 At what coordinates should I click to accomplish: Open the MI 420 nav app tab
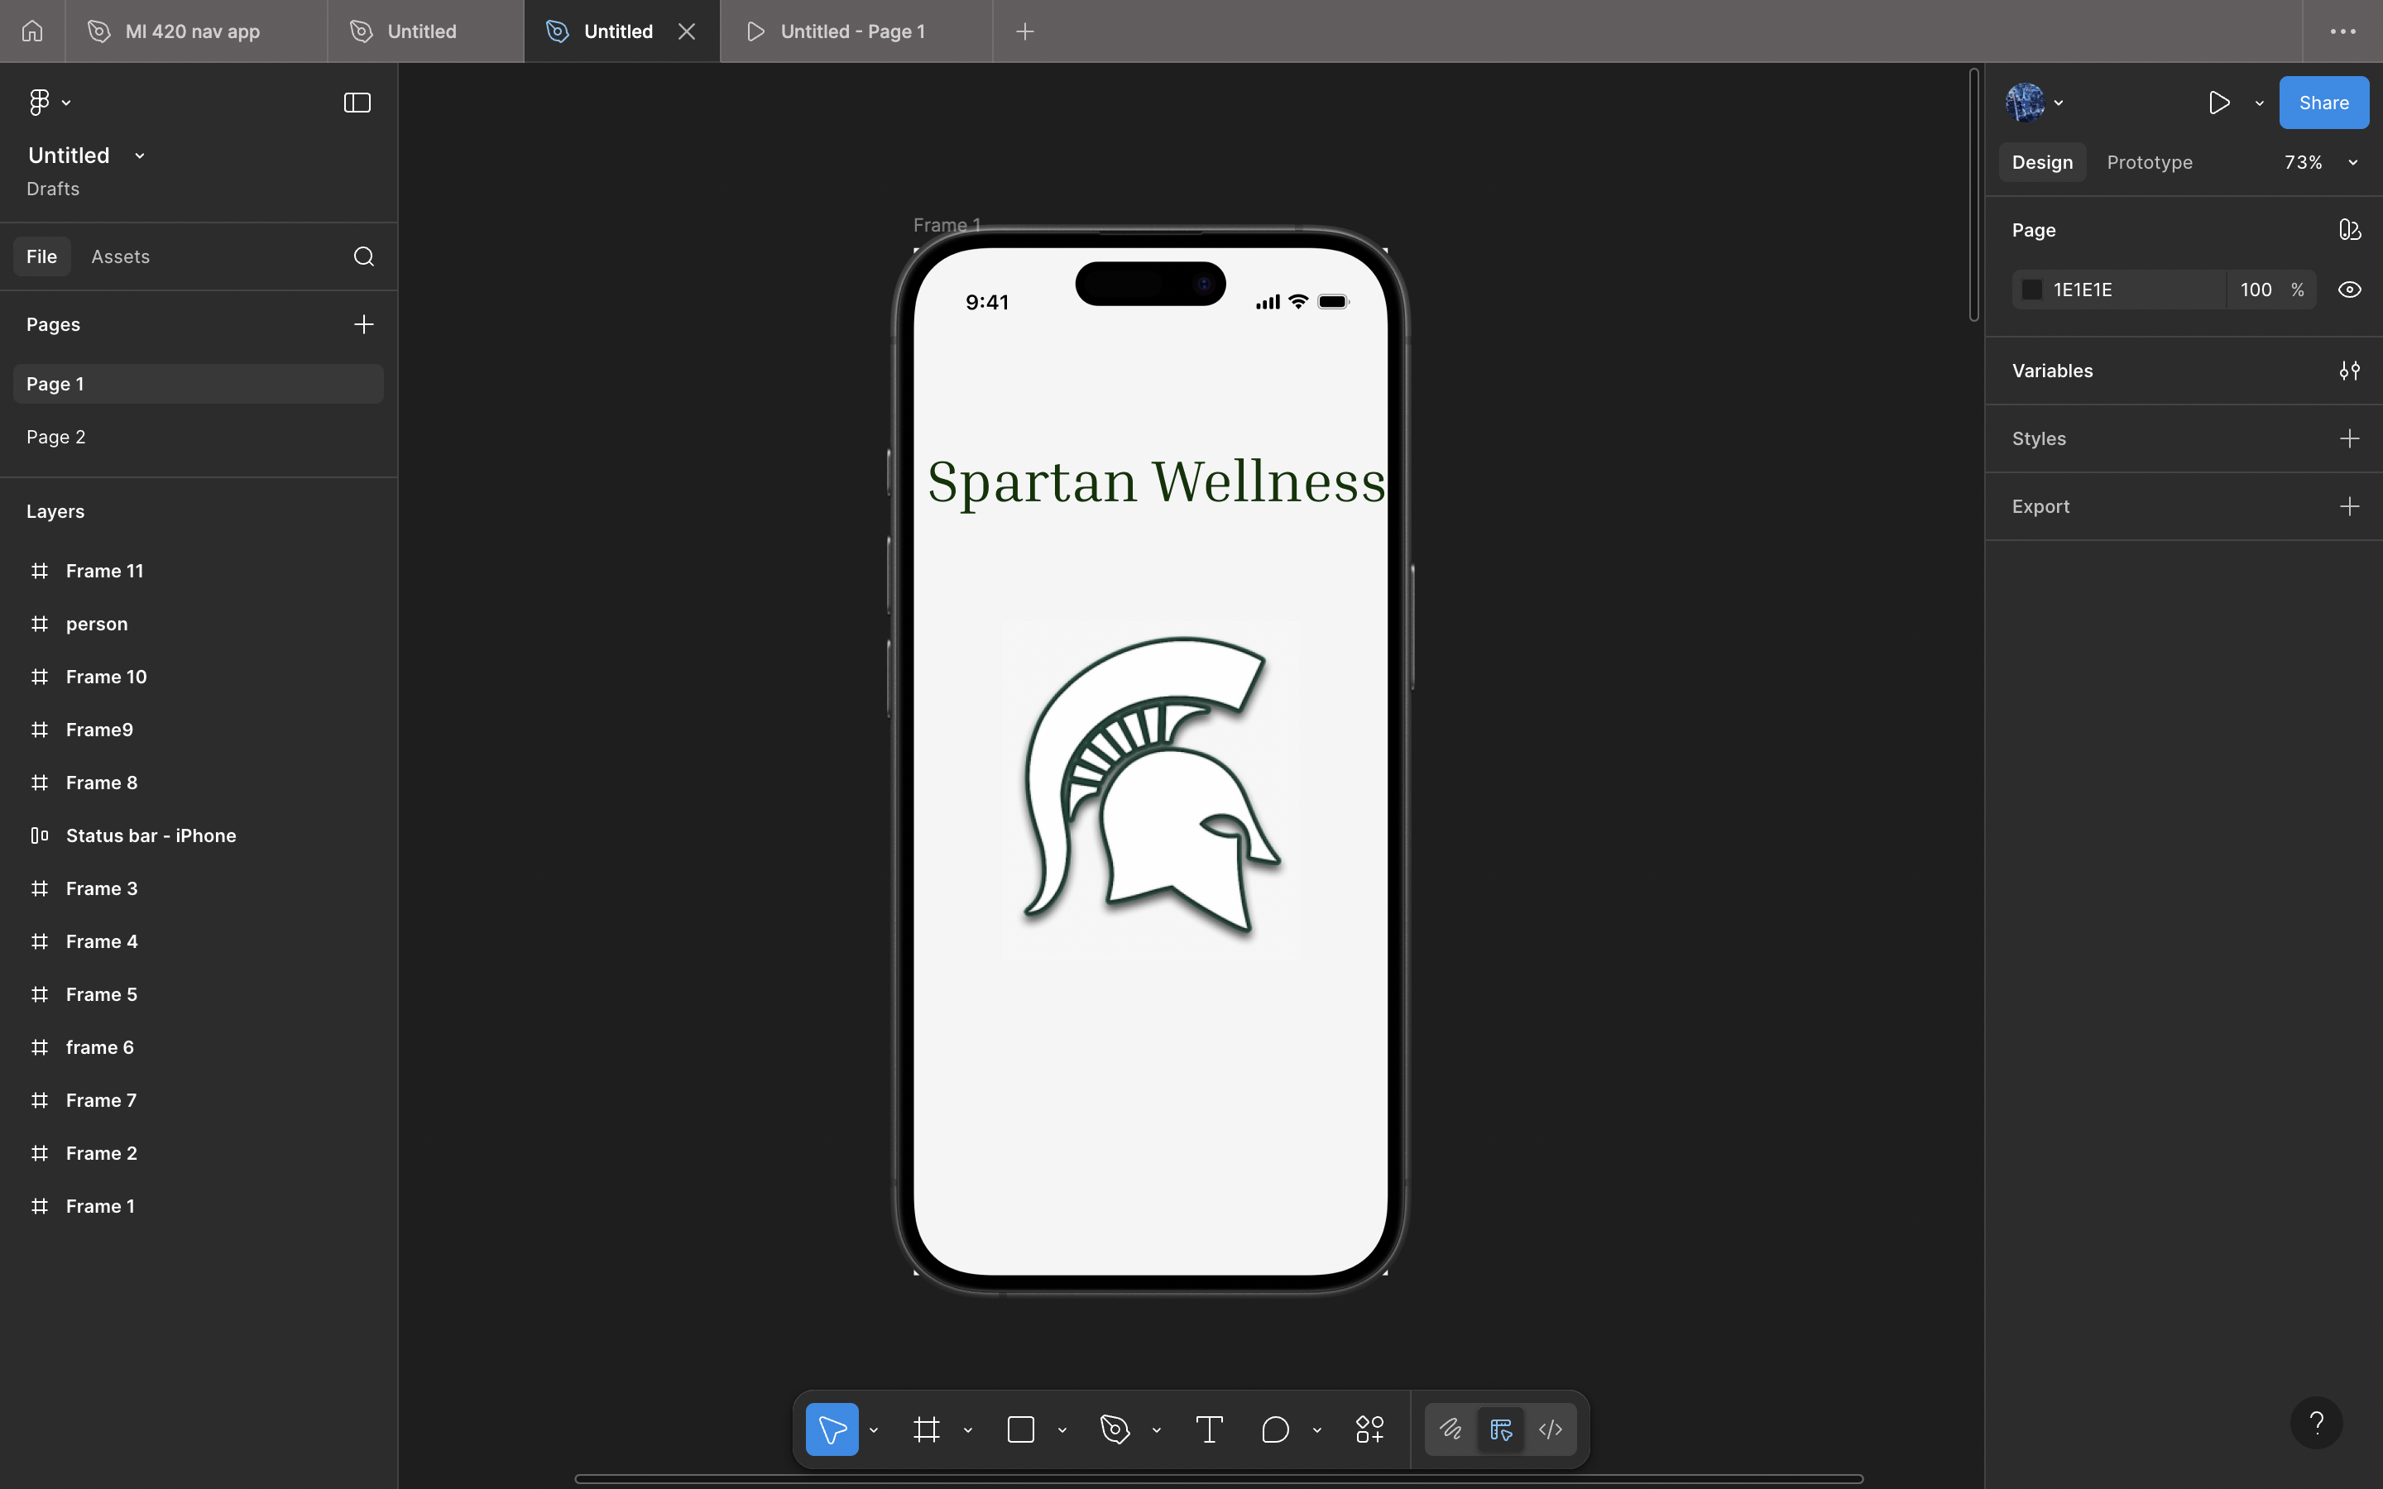click(191, 31)
